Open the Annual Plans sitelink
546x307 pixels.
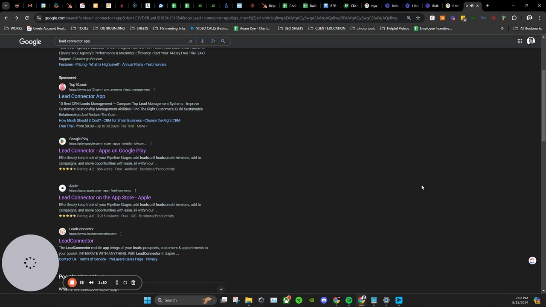pyautogui.click(x=133, y=64)
